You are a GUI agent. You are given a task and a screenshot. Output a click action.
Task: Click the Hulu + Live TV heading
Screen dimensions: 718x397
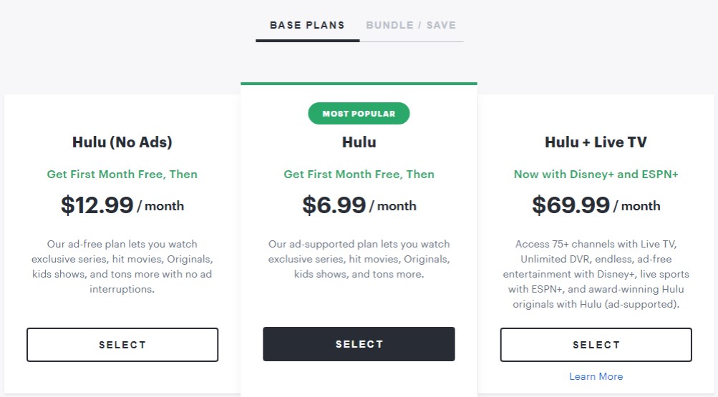pos(596,142)
